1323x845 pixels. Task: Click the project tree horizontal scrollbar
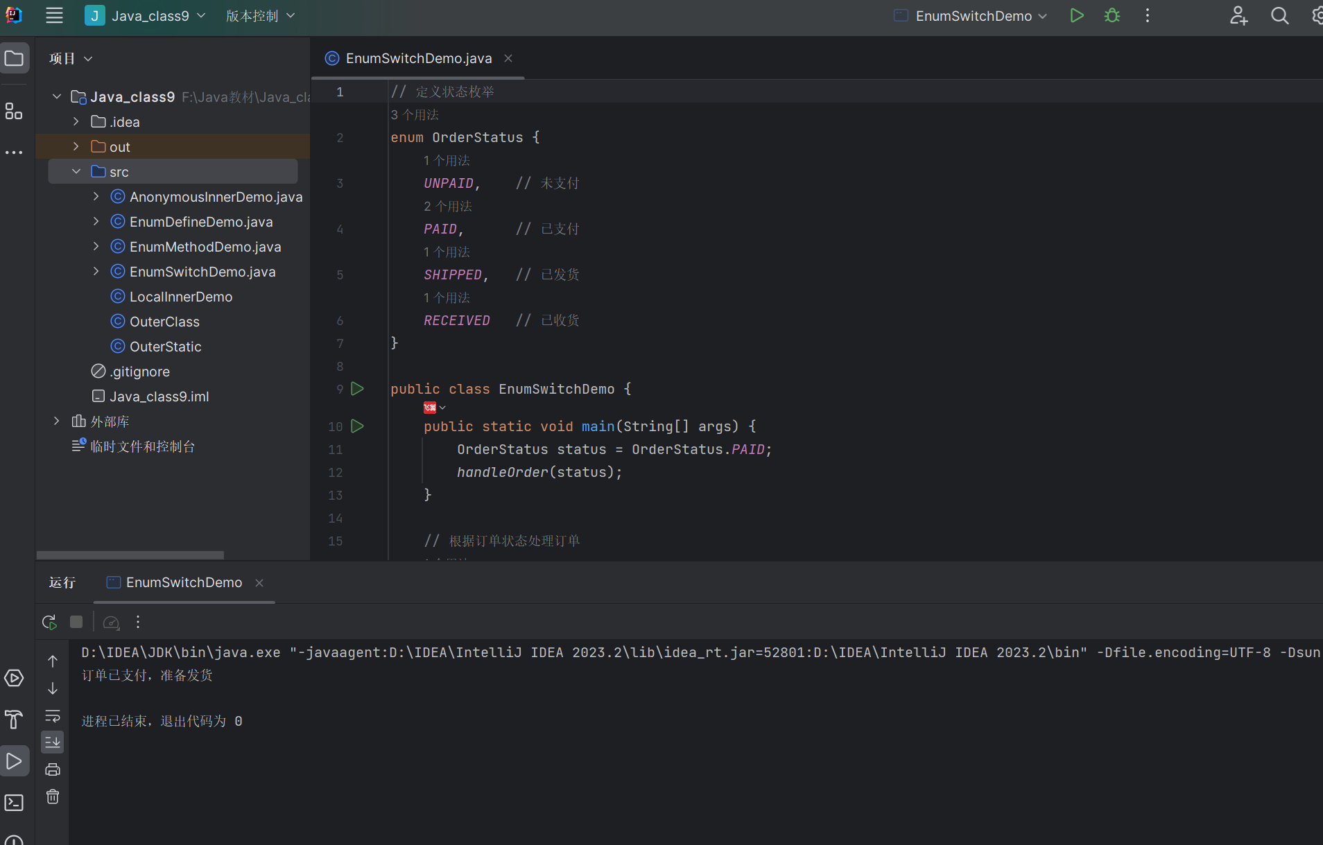(130, 555)
